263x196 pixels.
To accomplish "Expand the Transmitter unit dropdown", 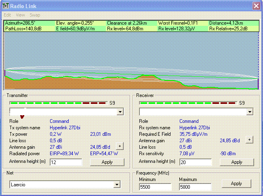I will point(120,112).
